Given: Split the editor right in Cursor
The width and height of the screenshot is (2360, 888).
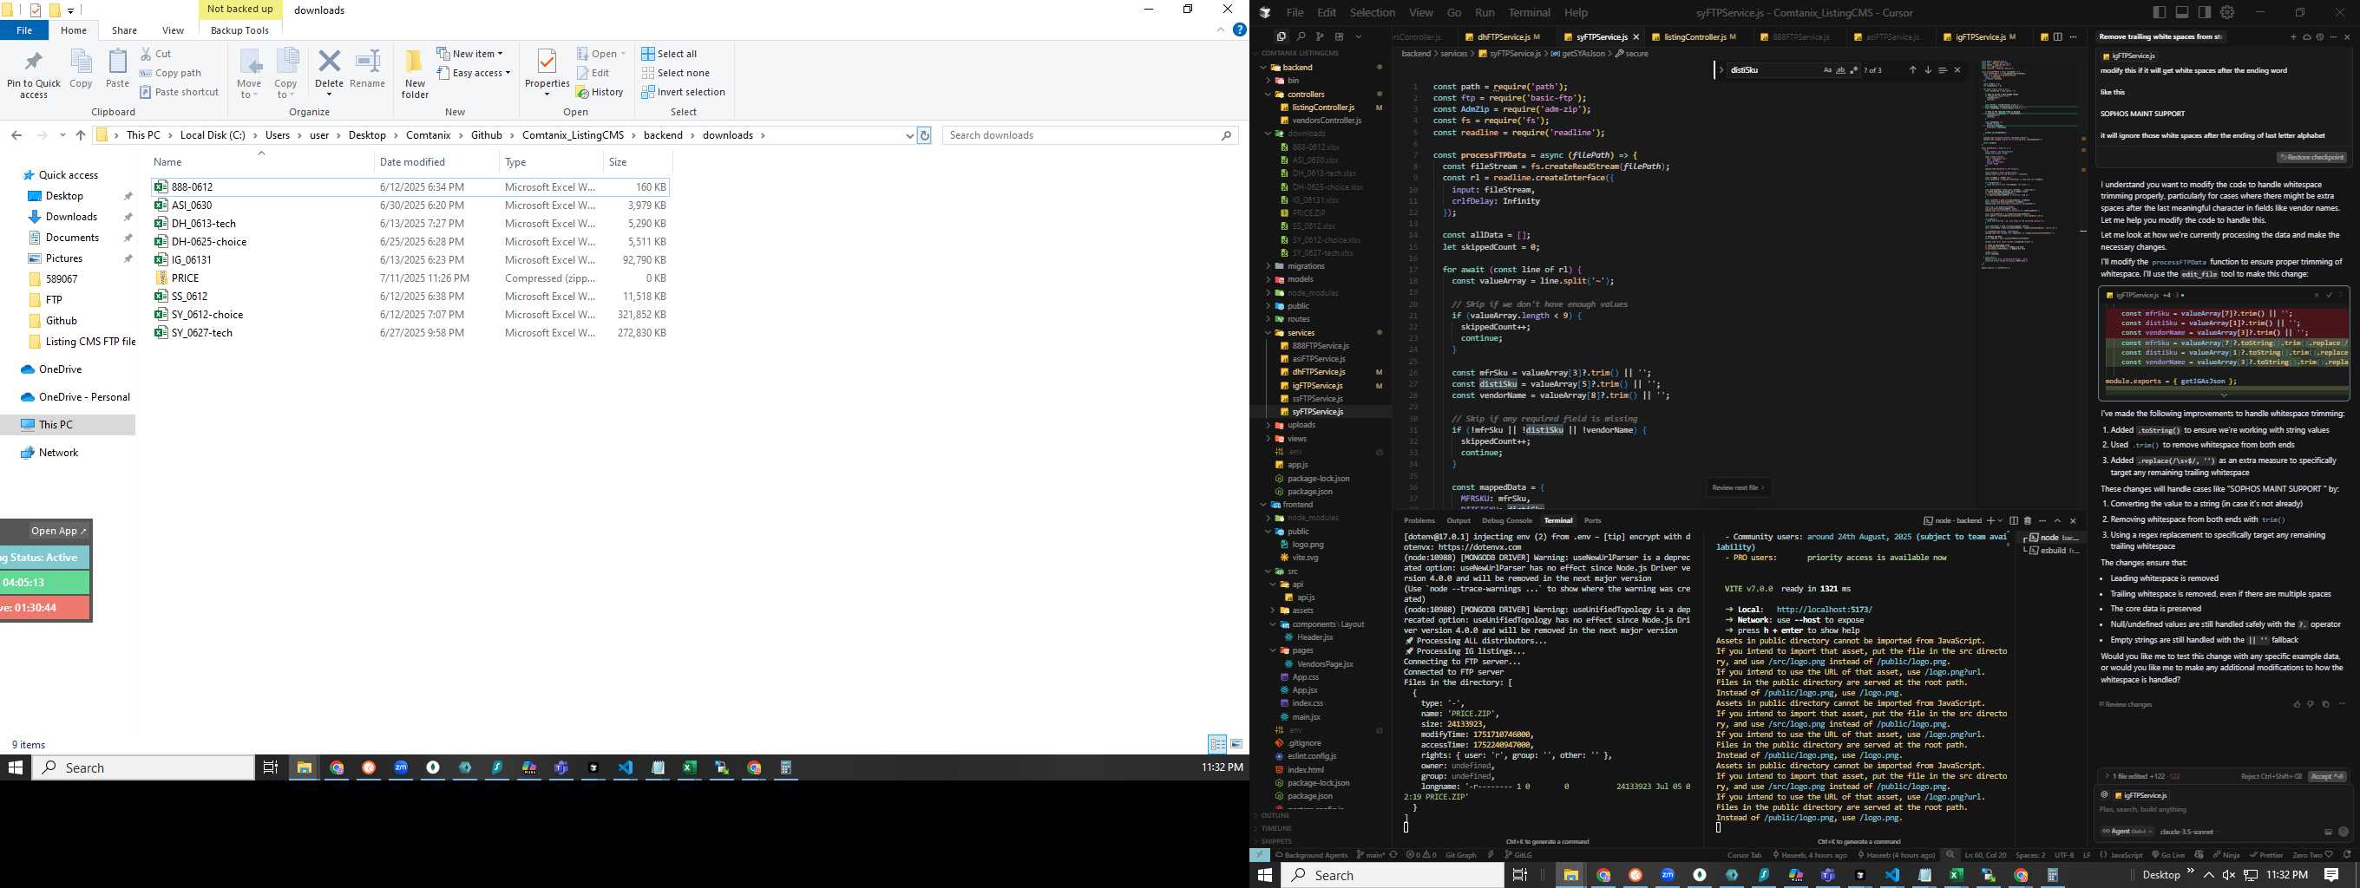Looking at the screenshot, I should pos(2058,37).
